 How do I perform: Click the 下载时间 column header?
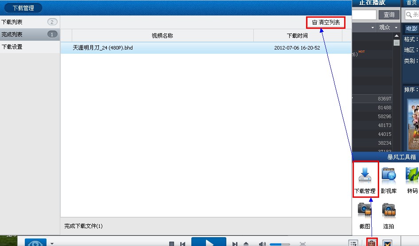[x=297, y=35]
